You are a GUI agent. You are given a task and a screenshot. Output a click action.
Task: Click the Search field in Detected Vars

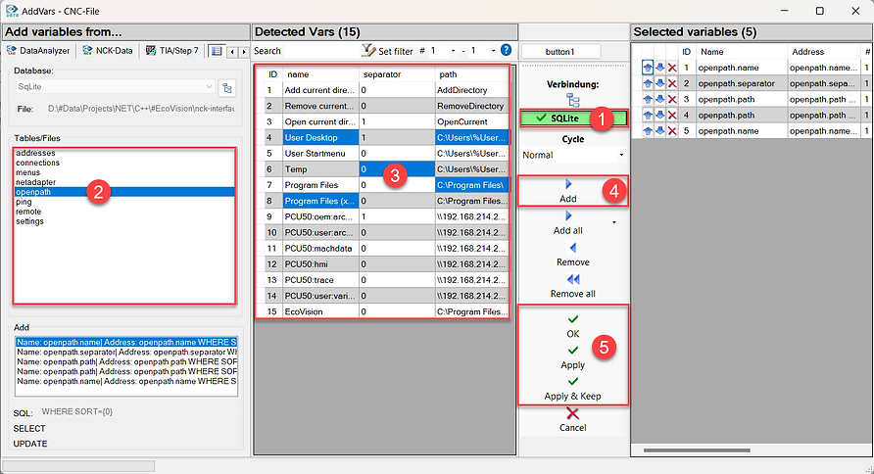[319, 51]
